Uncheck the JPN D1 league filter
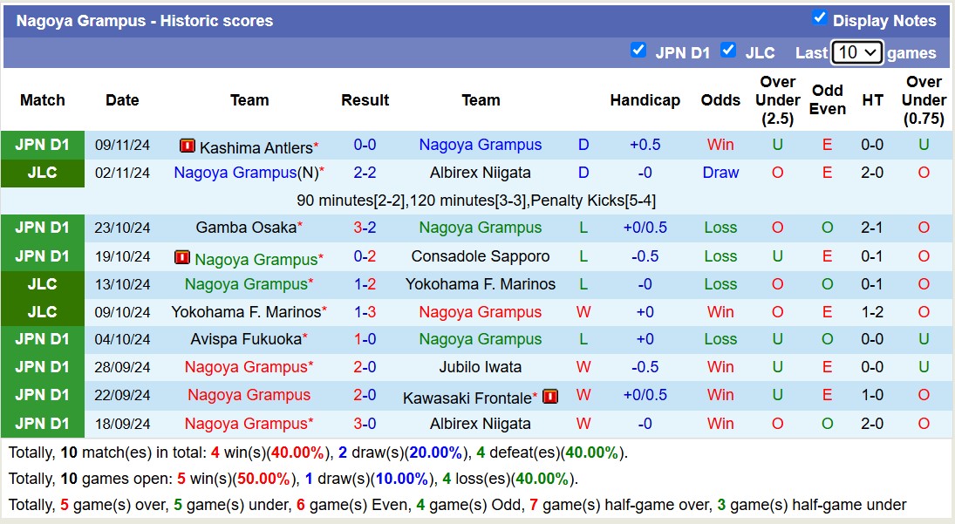This screenshot has height=524, width=955. [x=638, y=51]
